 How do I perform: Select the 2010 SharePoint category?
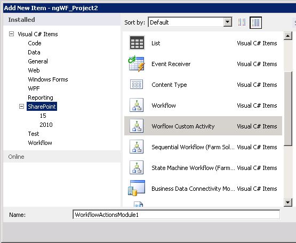(x=46, y=125)
